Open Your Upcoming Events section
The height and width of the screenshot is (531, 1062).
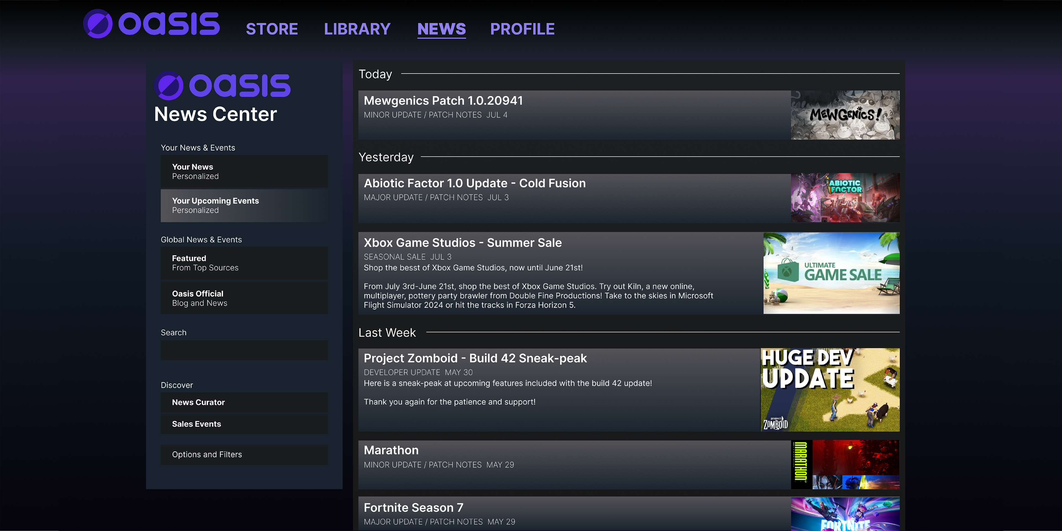click(244, 206)
